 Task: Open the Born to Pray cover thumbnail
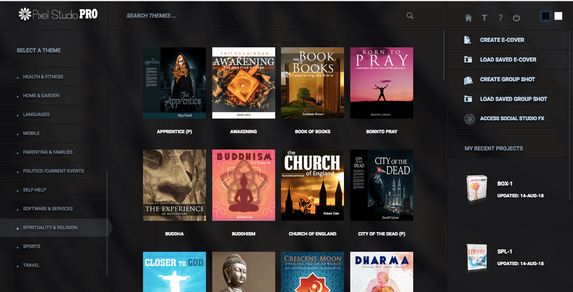382,83
